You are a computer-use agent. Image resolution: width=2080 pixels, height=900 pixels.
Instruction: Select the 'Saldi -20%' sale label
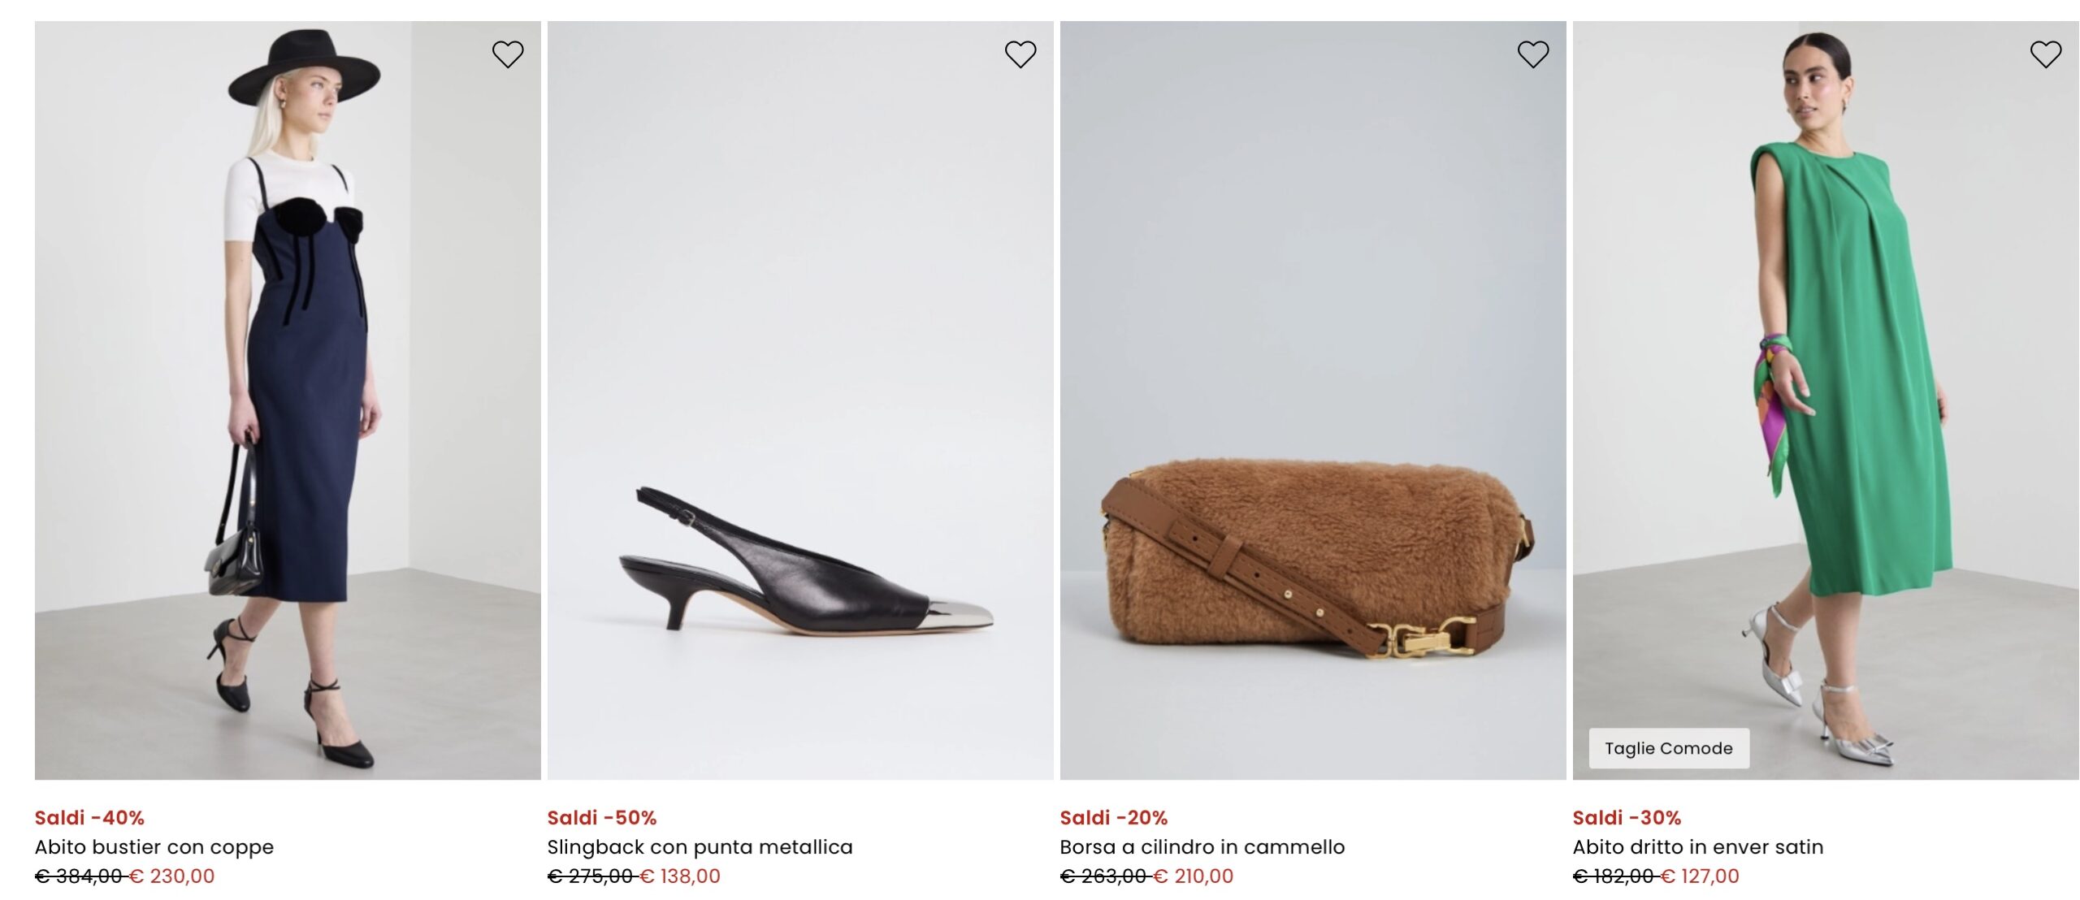click(x=1113, y=818)
